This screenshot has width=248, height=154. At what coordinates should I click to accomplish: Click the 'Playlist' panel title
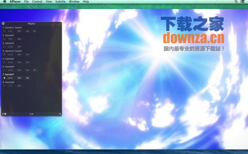click(31, 24)
